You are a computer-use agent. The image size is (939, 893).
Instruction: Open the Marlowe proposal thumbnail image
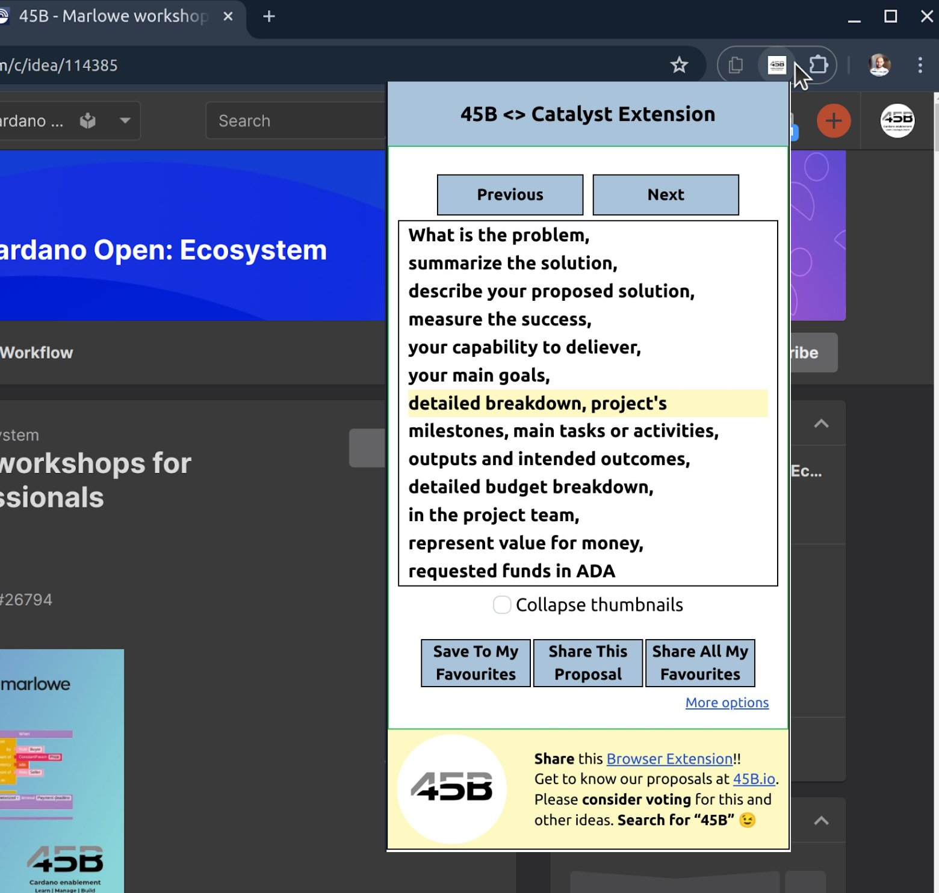pyautogui.click(x=62, y=771)
